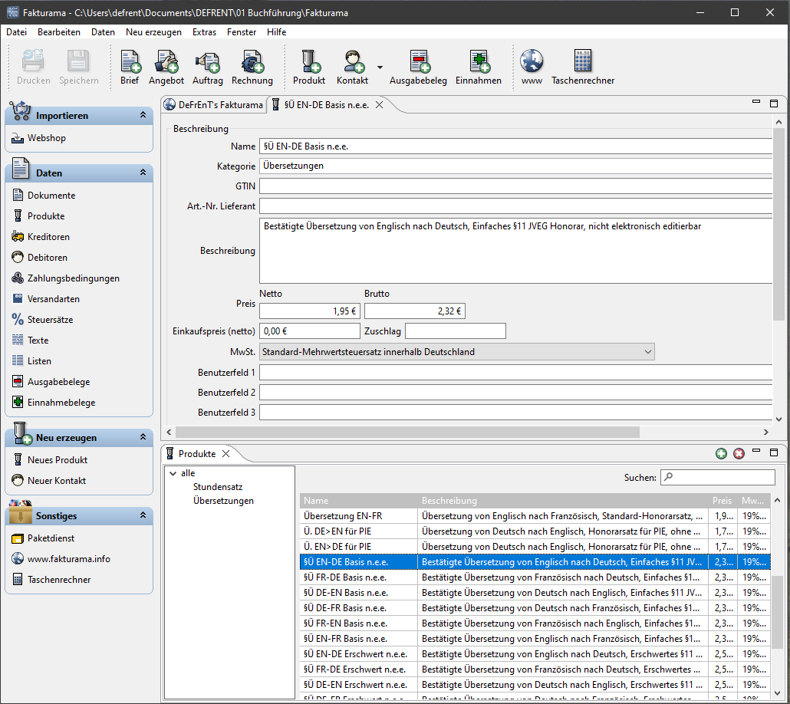Create a new Angebot
Screen dimensions: 790x704
[166, 67]
